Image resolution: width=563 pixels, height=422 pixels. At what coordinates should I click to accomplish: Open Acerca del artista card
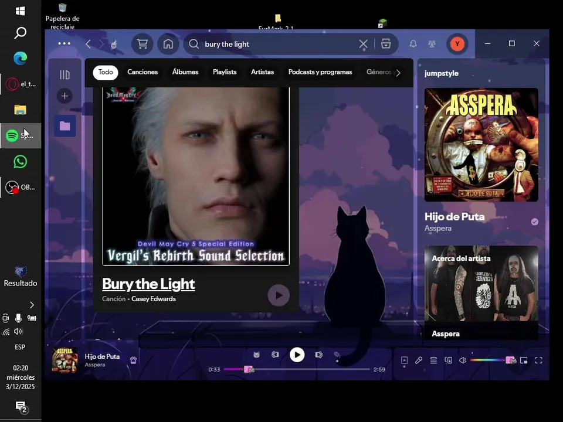click(x=481, y=292)
